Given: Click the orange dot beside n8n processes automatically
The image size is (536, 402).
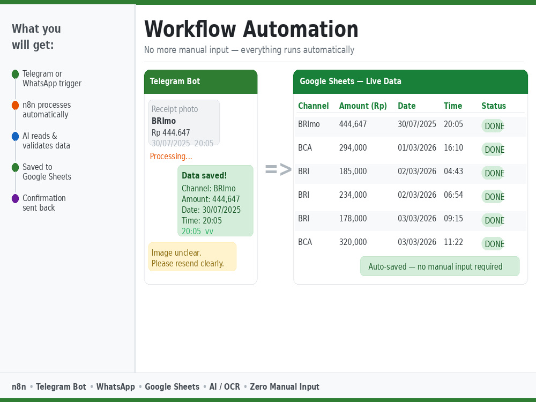Looking at the screenshot, I should [15, 105].
